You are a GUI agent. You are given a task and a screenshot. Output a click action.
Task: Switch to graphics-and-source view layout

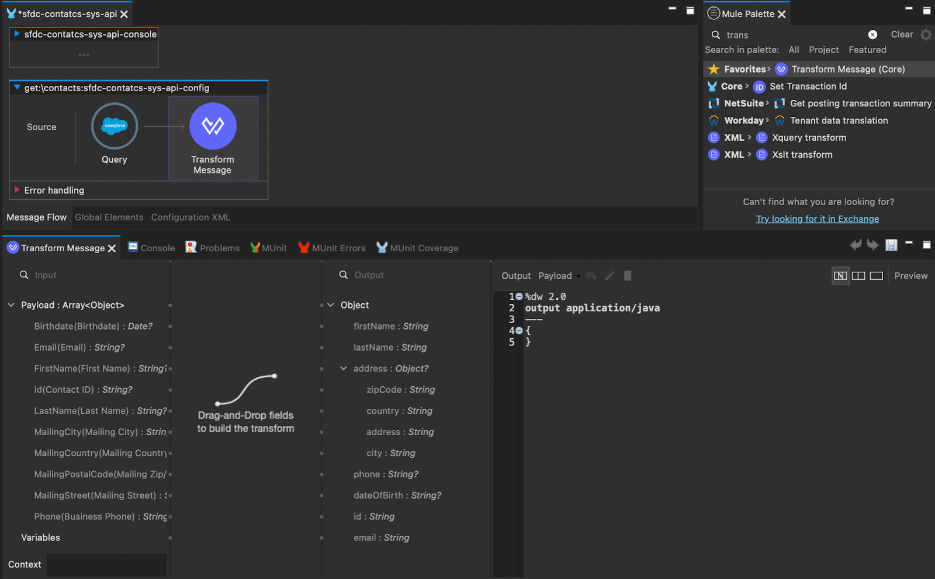[840, 276]
